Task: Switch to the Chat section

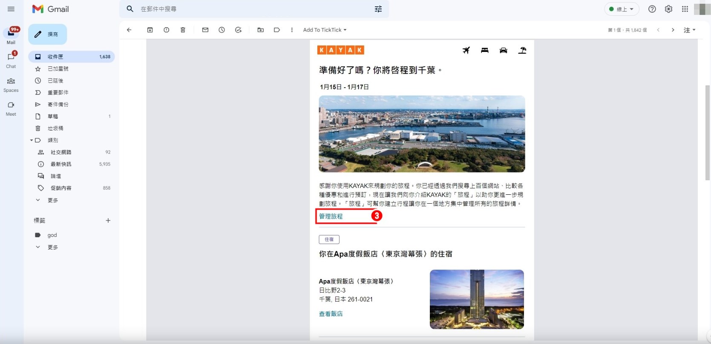Action: [x=11, y=60]
